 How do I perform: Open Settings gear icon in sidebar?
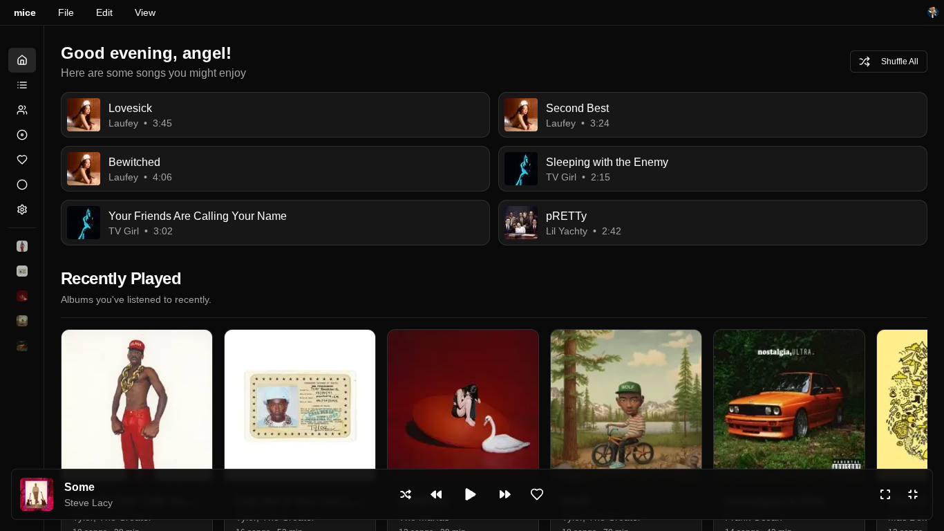22,209
